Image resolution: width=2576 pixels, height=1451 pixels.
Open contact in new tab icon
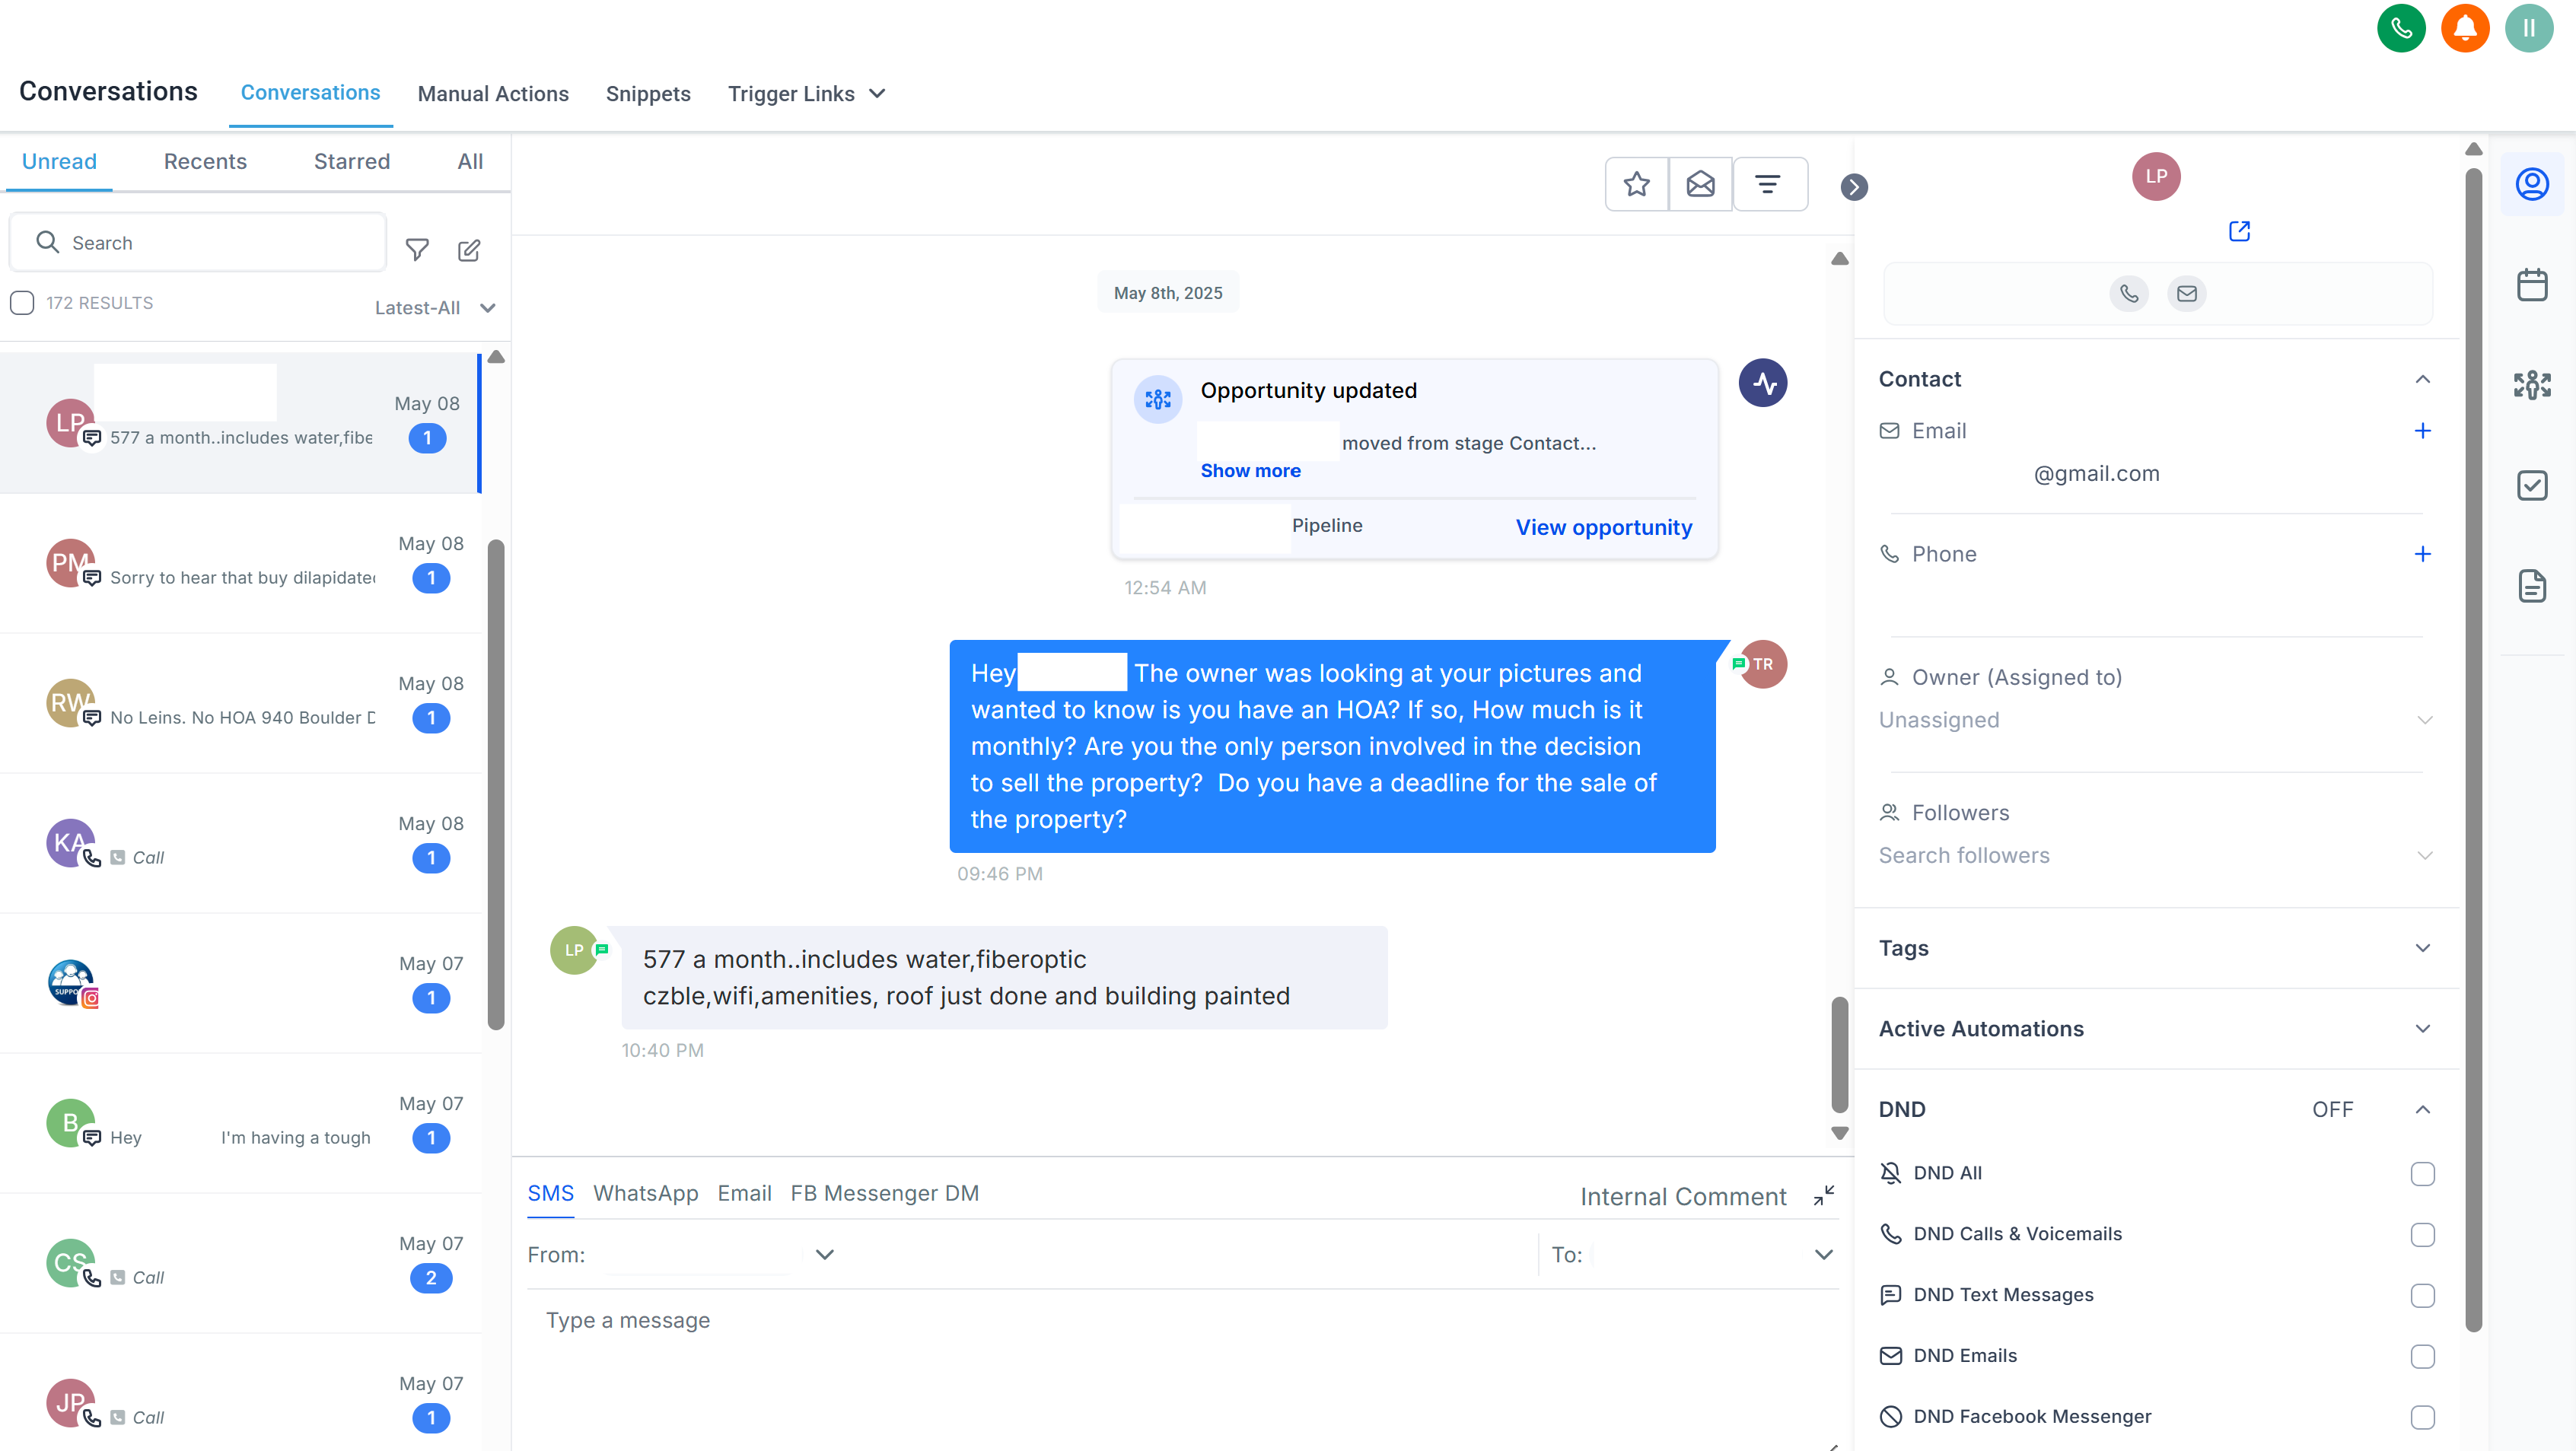[2239, 231]
